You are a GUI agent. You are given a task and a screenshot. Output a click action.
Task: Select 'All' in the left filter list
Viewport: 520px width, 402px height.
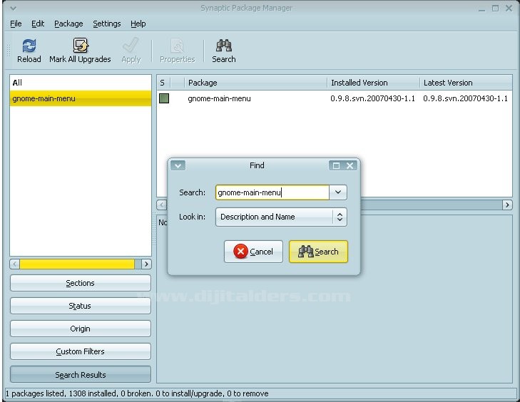(81, 83)
